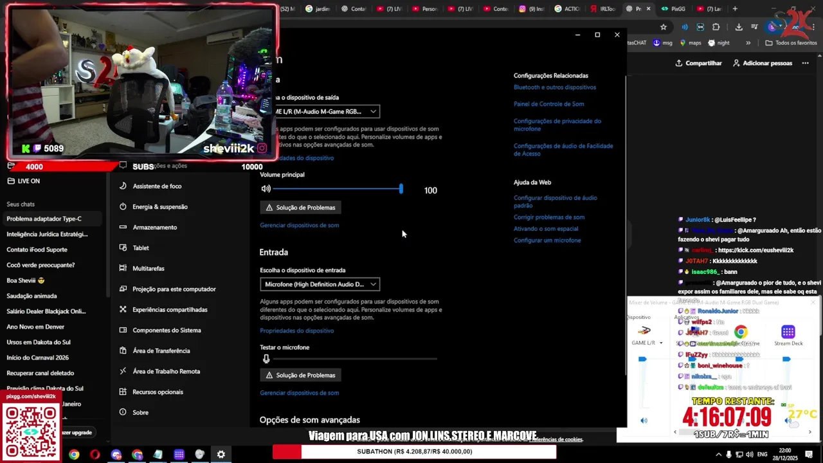The width and height of the screenshot is (823, 463).
Task: Click the Energia & suspensão power icon
Action: coord(123,206)
